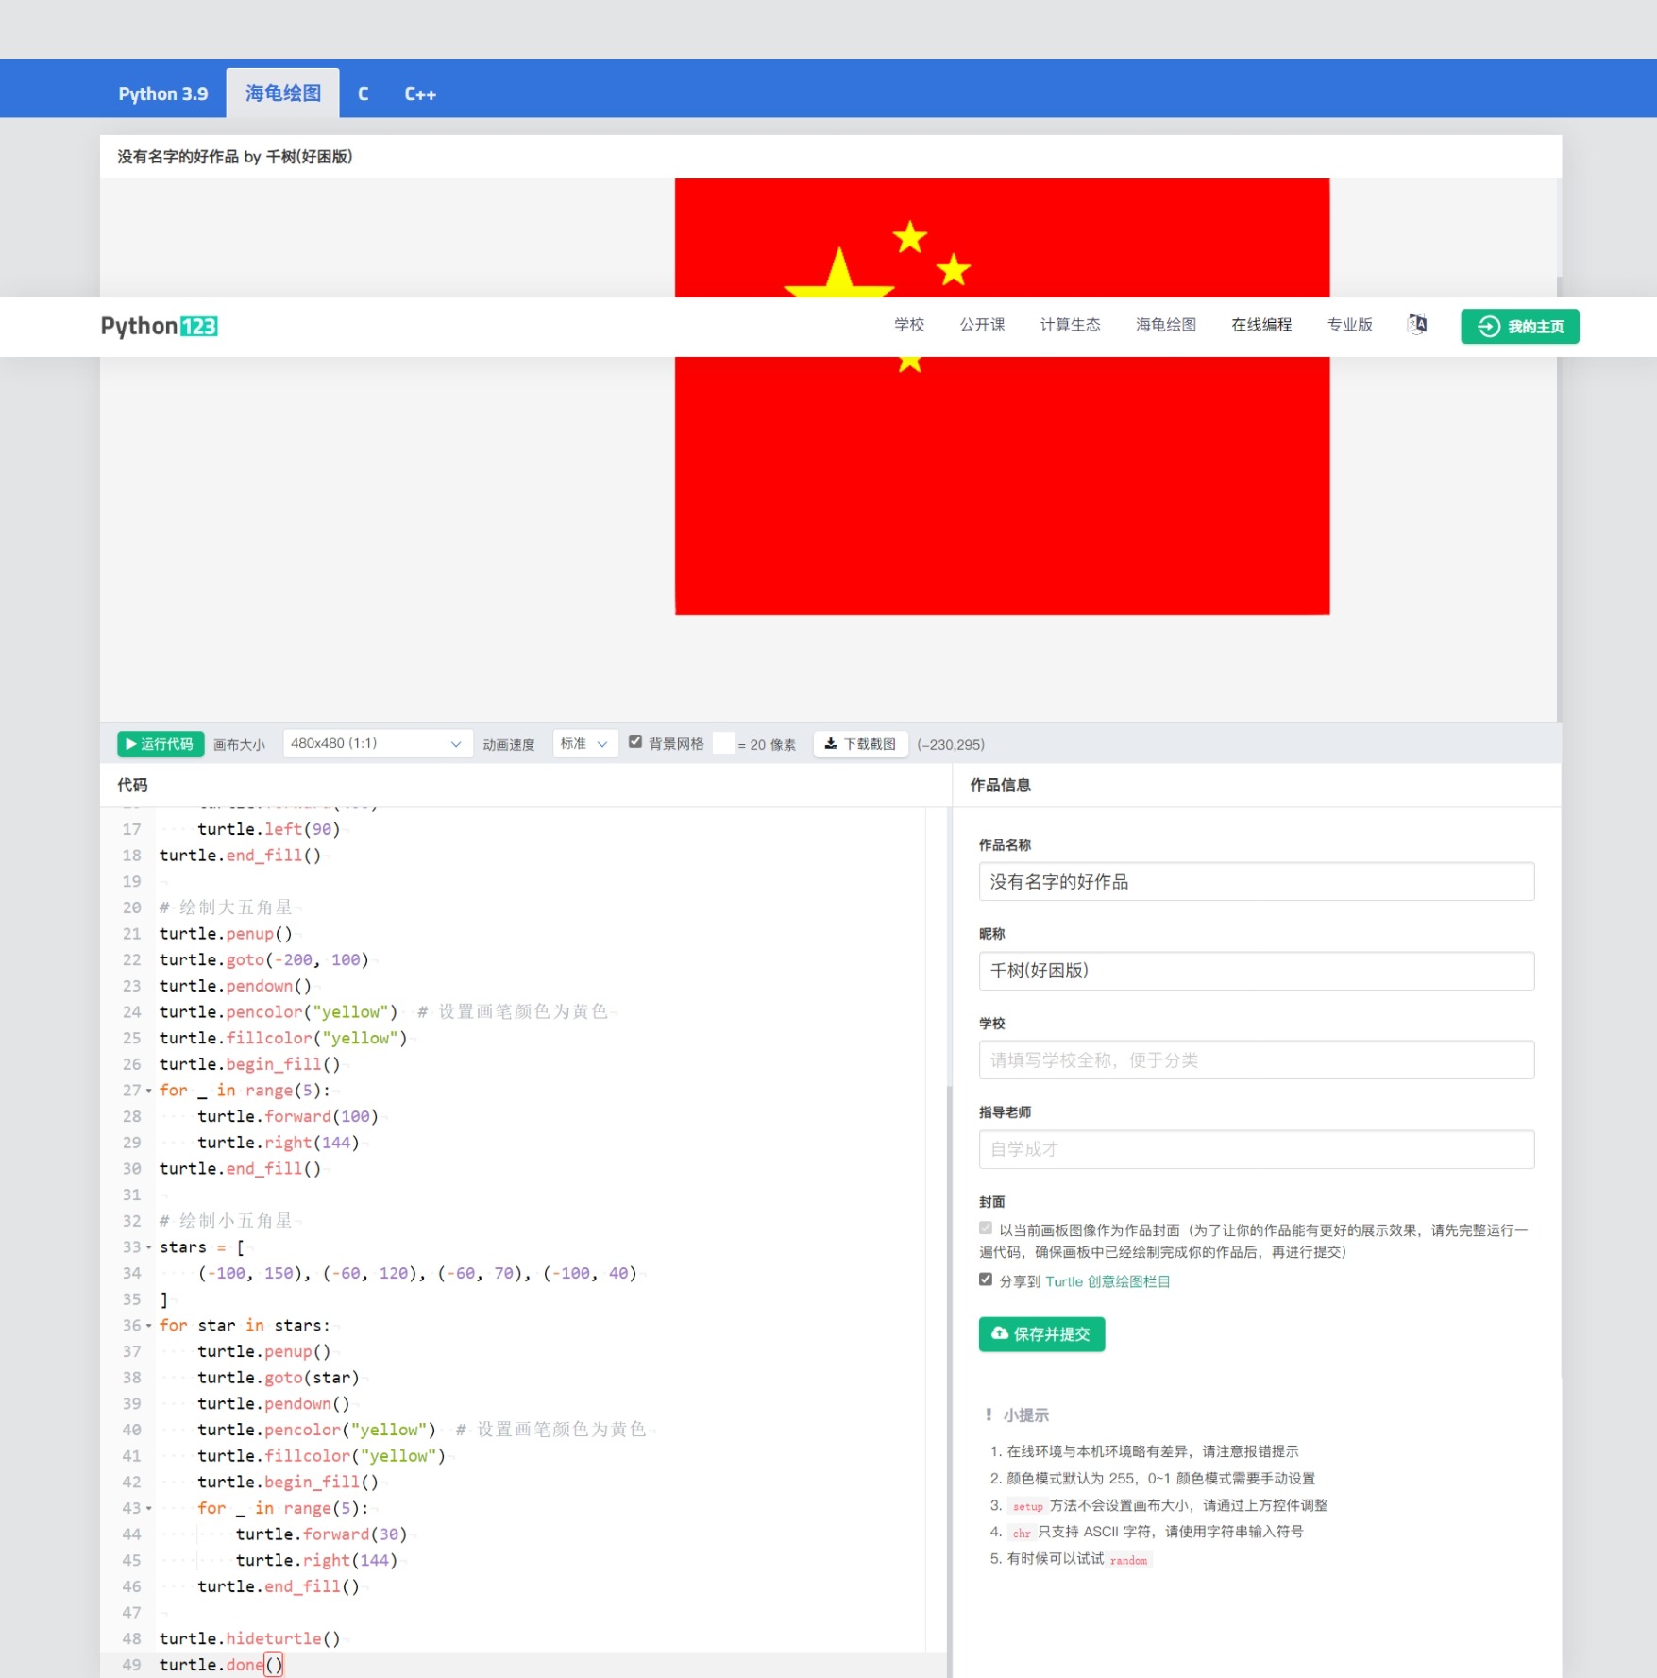Click the 保存并提交 button

tap(1041, 1334)
